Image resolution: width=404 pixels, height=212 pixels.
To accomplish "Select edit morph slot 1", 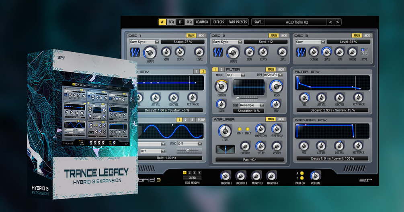I will coord(185,173).
